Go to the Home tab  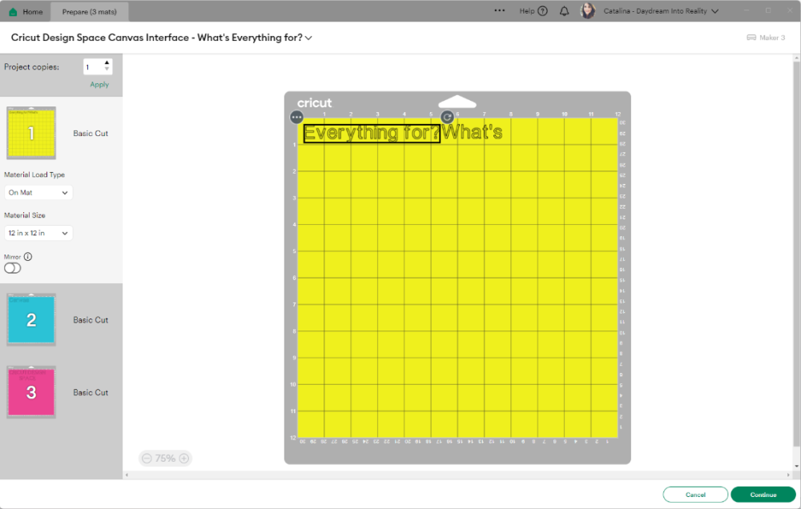pos(26,12)
